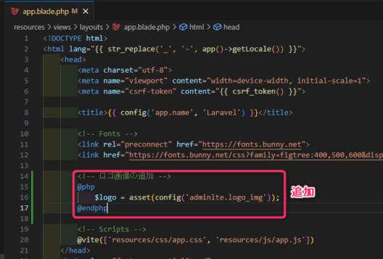Close the app.blade.php tab

pos(86,11)
